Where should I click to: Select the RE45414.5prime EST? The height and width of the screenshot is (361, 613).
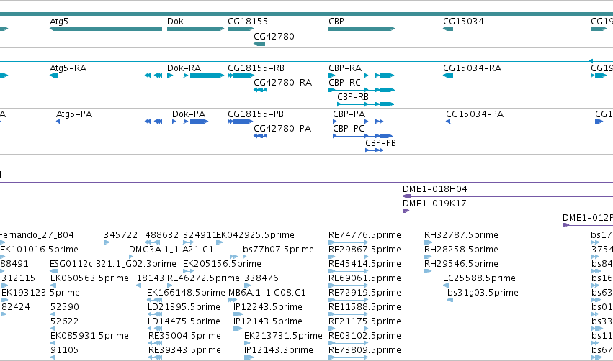[349, 271]
